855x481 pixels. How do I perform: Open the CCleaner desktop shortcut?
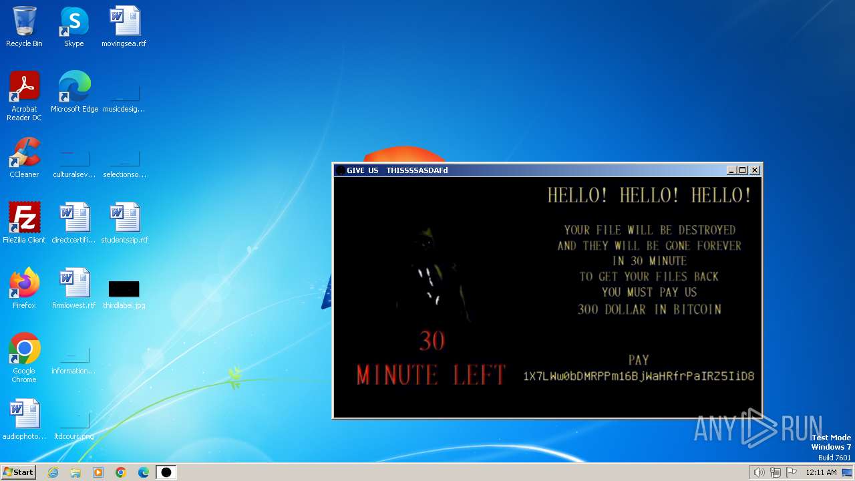coord(24,158)
